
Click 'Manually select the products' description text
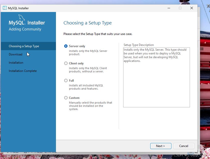click(91, 106)
